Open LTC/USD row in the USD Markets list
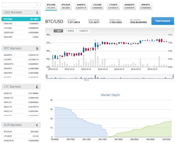The height and width of the screenshot is (143, 175). (x=21, y=28)
